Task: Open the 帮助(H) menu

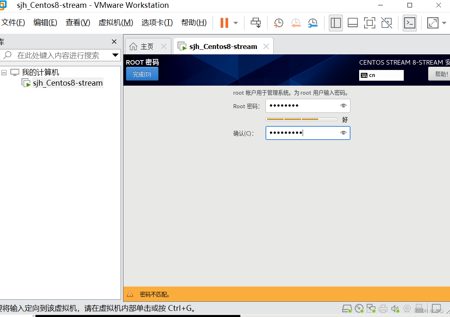Action: click(x=194, y=23)
